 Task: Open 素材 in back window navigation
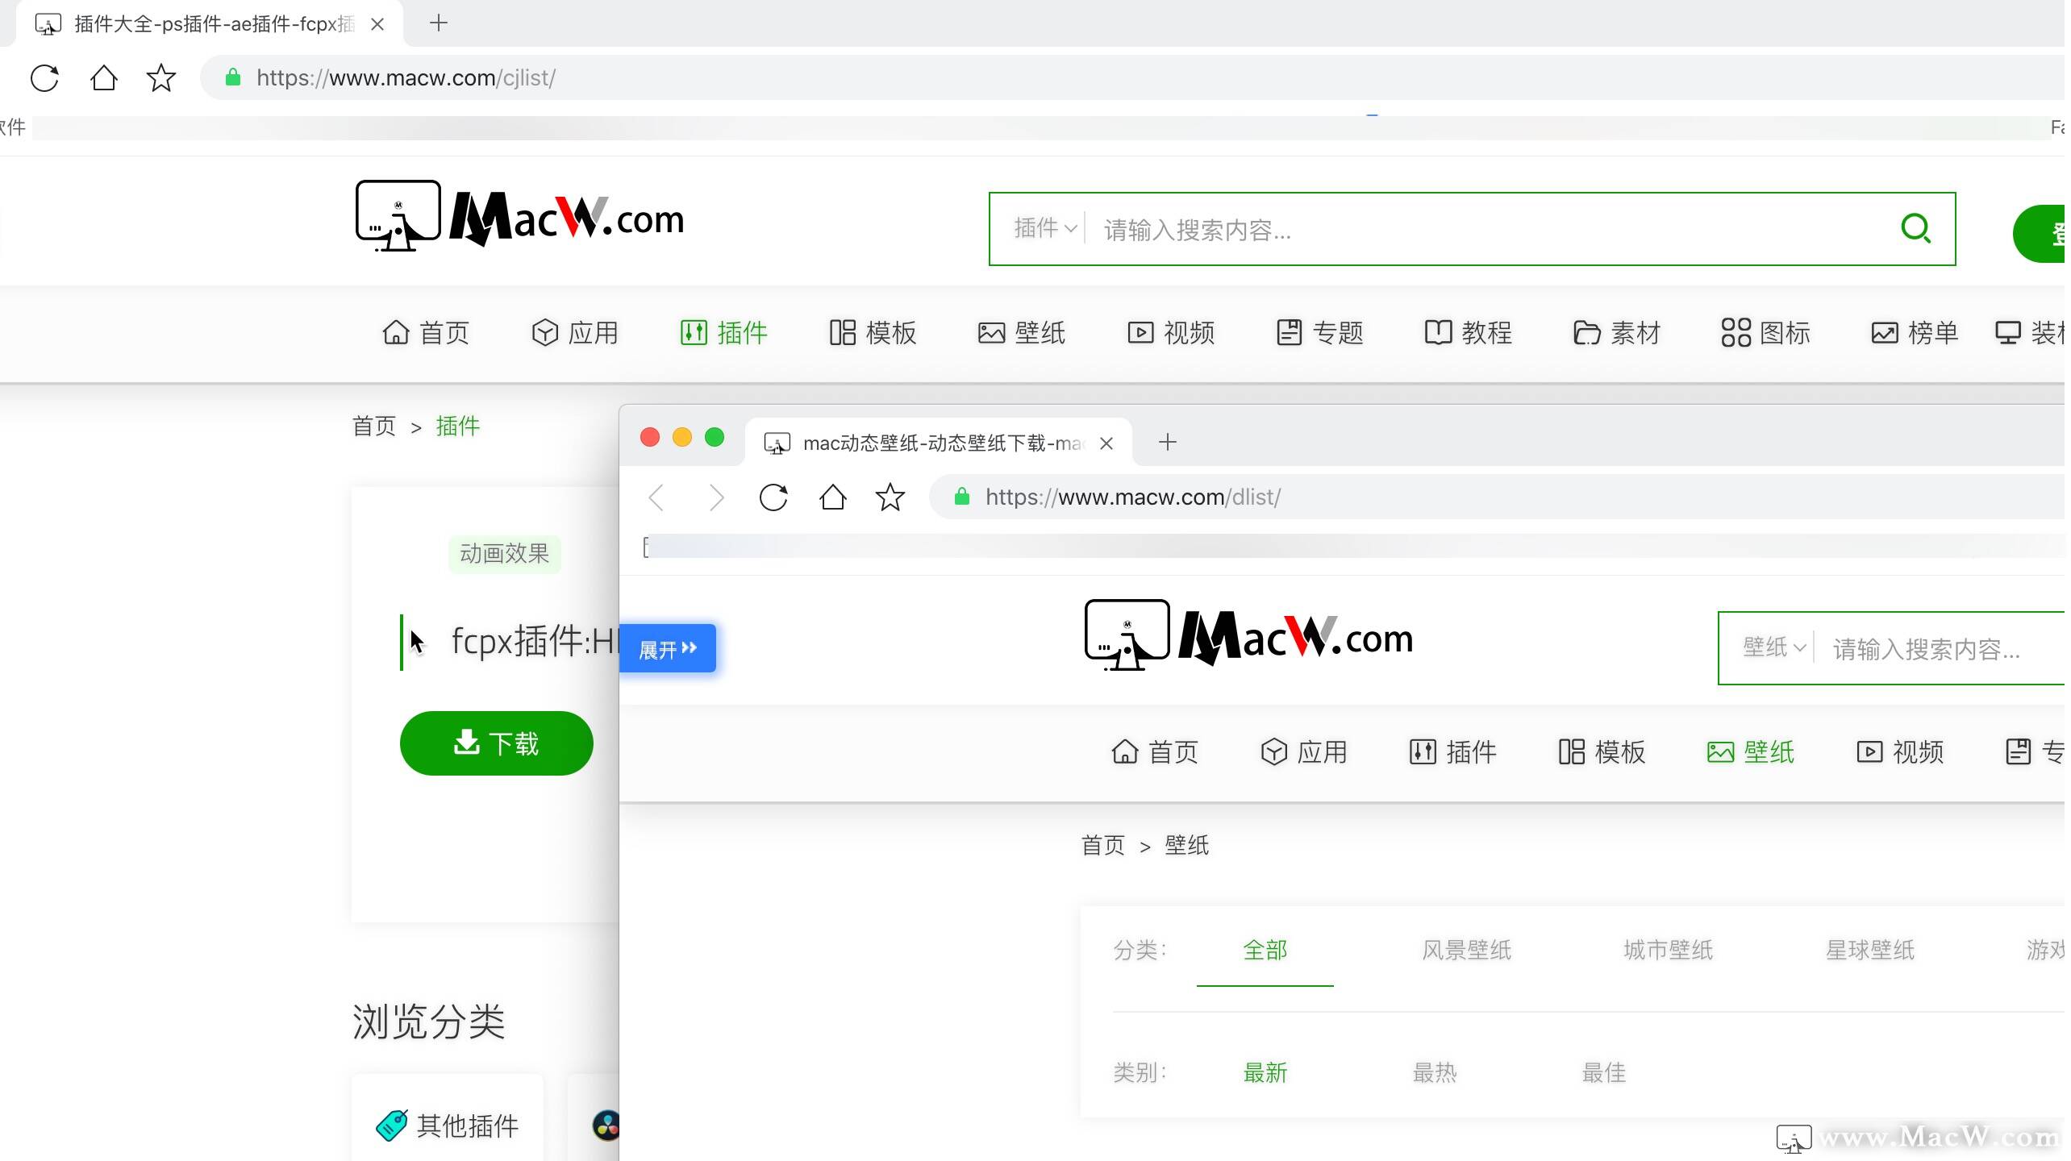[x=1617, y=332]
